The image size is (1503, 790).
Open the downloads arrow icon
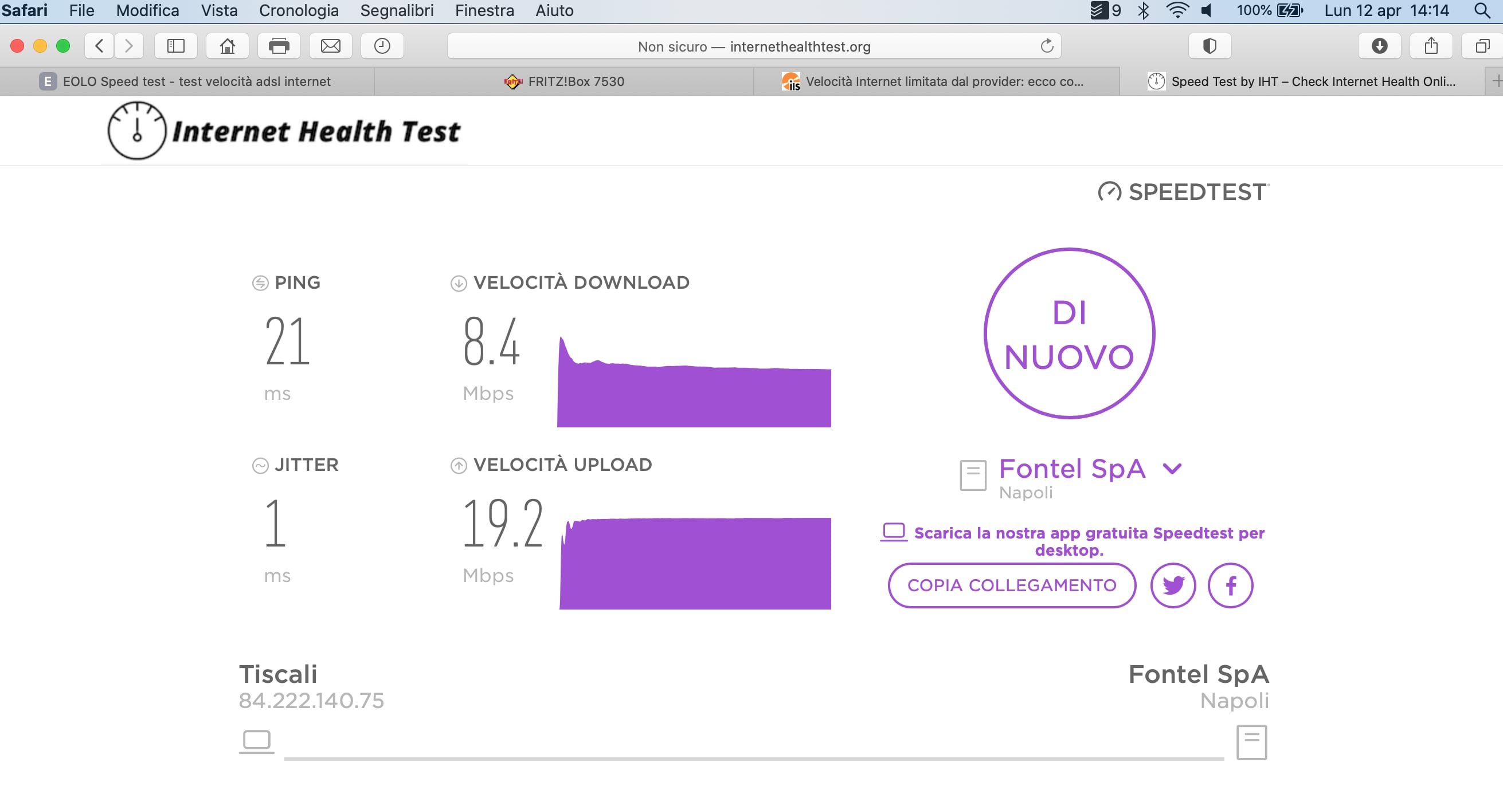pyautogui.click(x=1379, y=46)
